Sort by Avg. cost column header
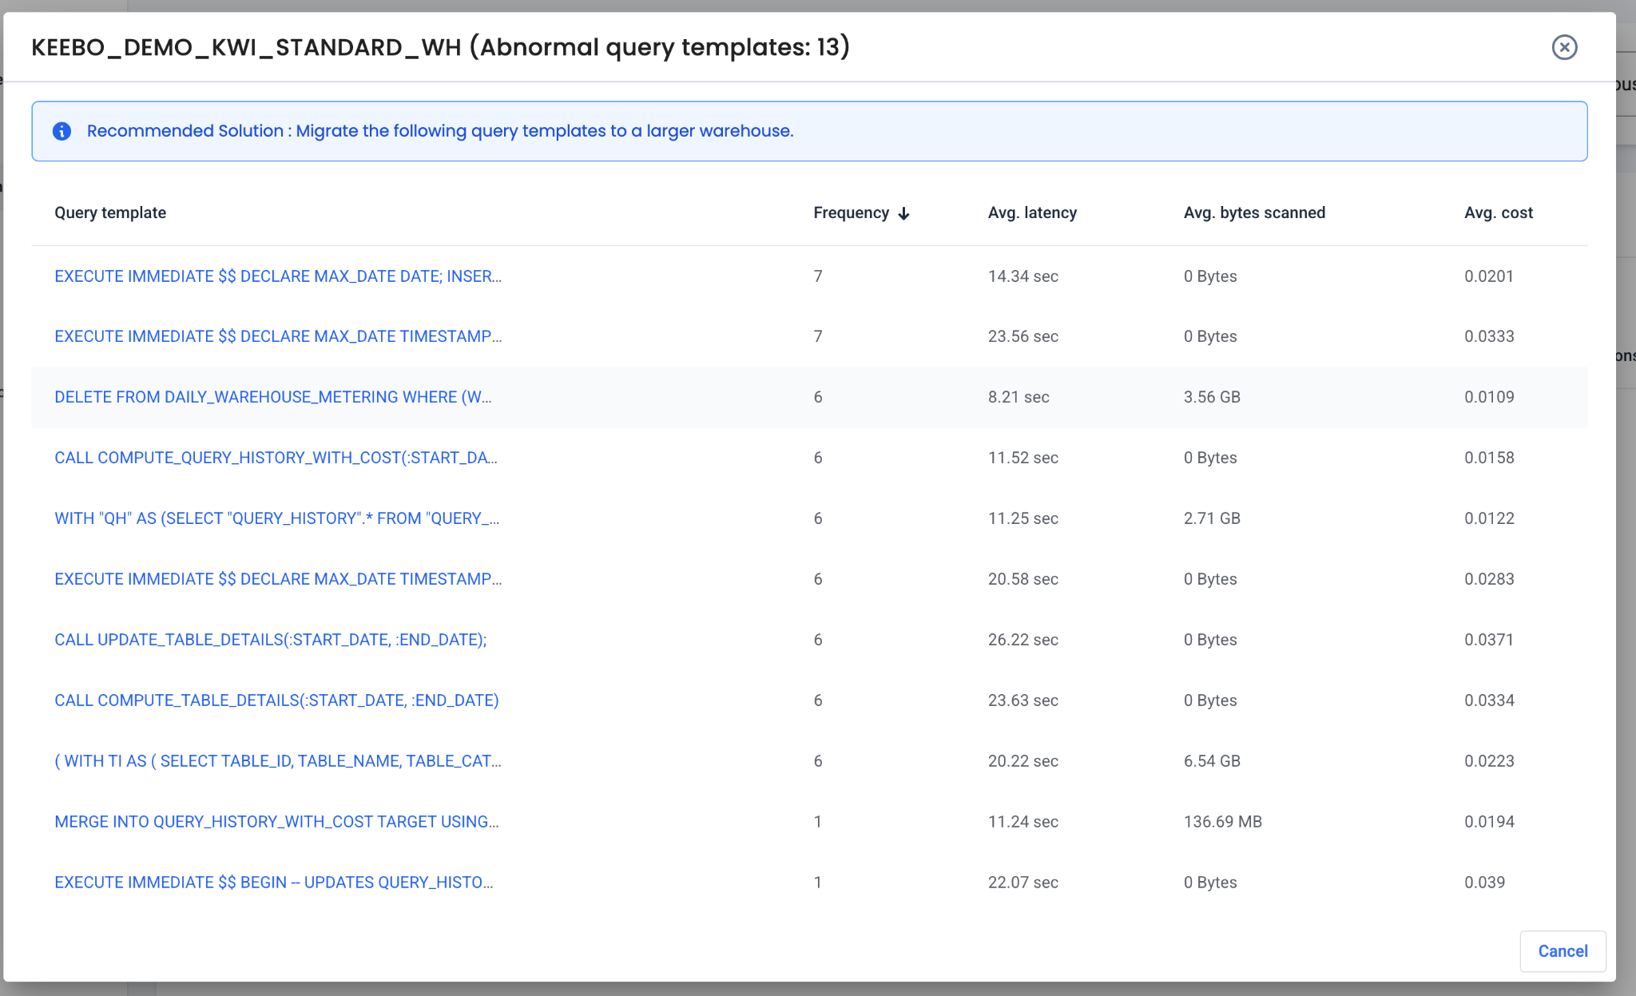 pyautogui.click(x=1498, y=213)
